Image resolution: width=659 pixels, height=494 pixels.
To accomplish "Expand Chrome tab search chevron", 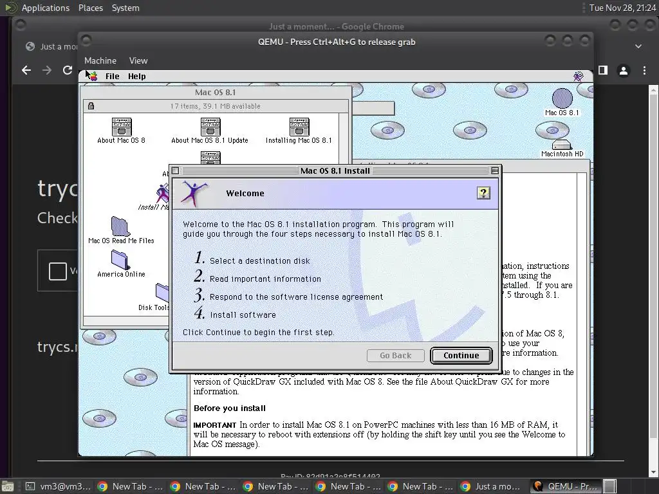I will [x=638, y=46].
